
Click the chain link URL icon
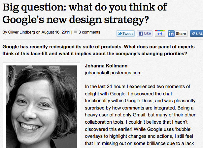pyautogui.click(x=193, y=34)
